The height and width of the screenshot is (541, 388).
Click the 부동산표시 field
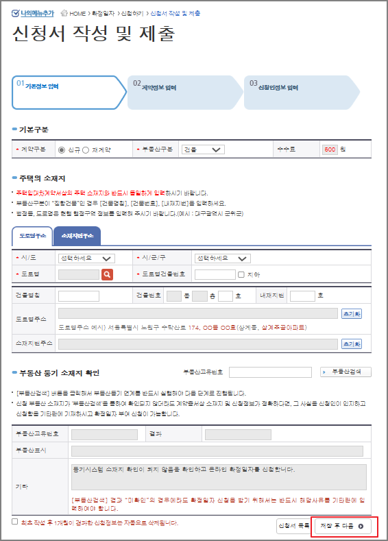point(217,451)
